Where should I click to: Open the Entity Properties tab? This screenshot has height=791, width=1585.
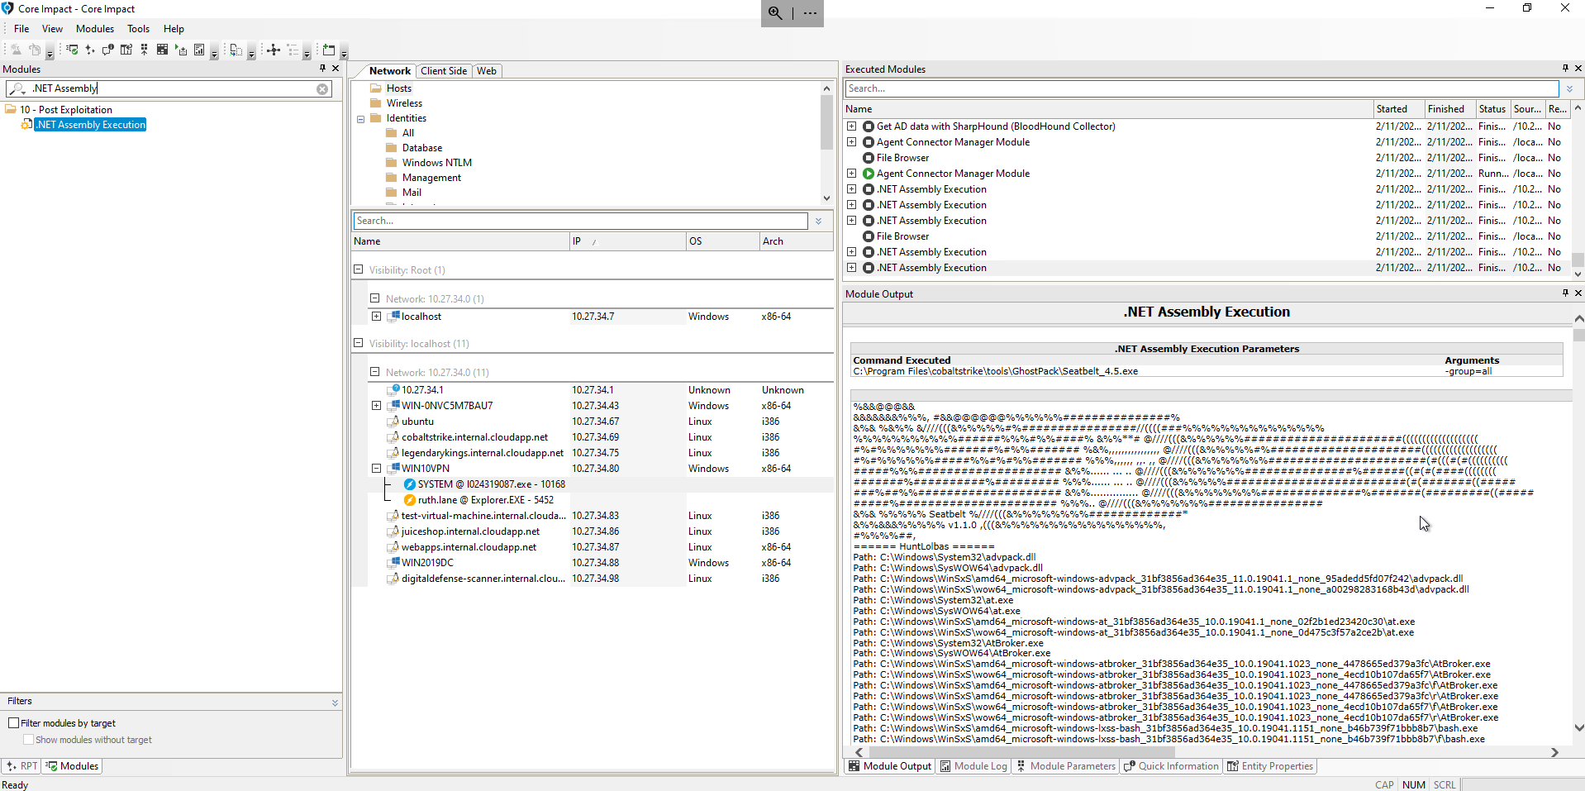coord(1270,766)
